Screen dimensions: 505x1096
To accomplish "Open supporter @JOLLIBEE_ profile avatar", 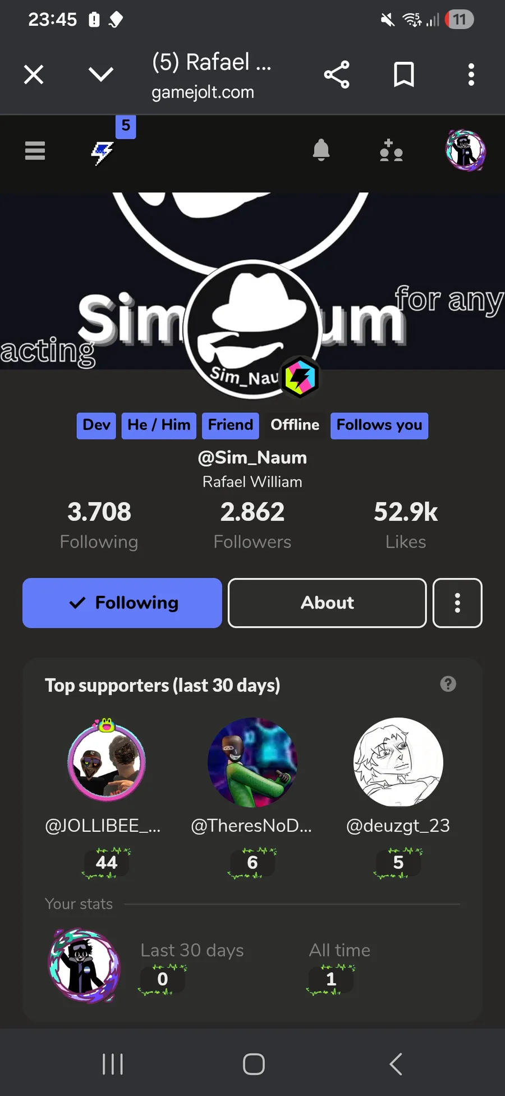I will (107, 762).
